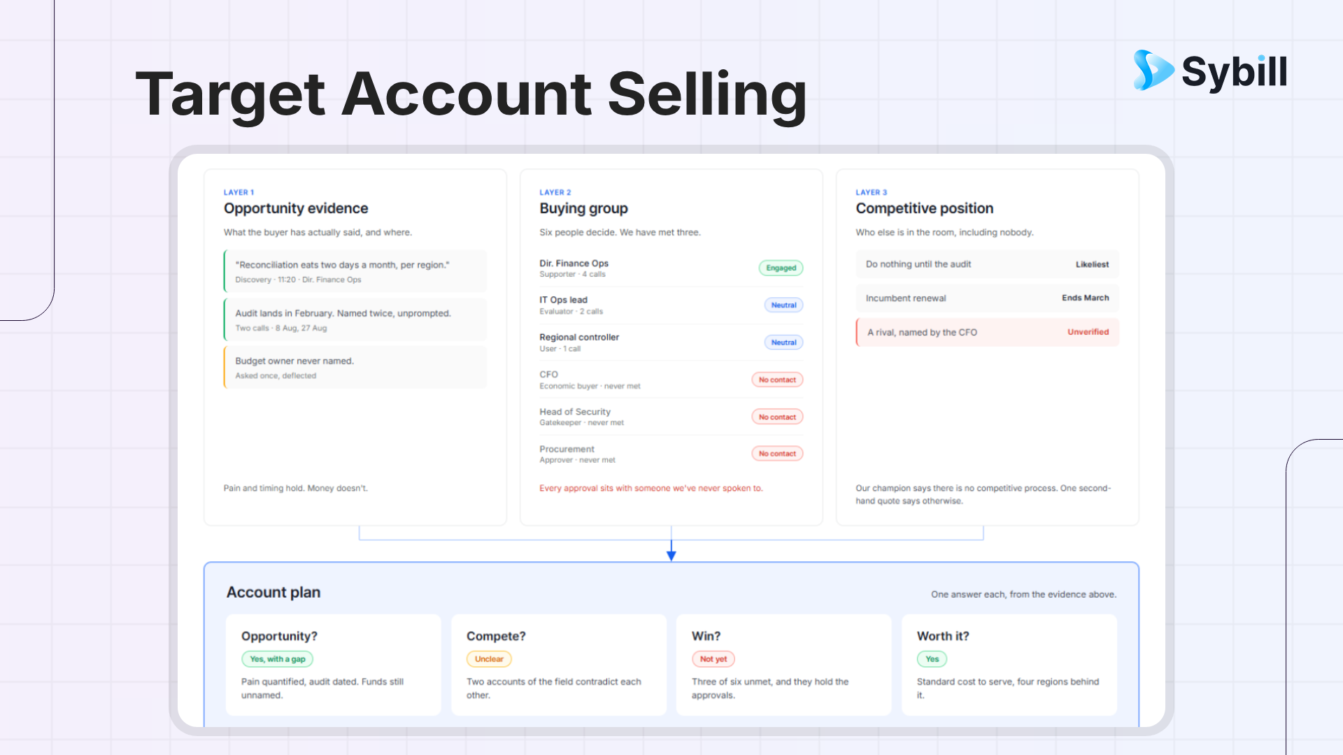
Task: Select the "Opportunity evidence" heading
Action: click(x=296, y=208)
